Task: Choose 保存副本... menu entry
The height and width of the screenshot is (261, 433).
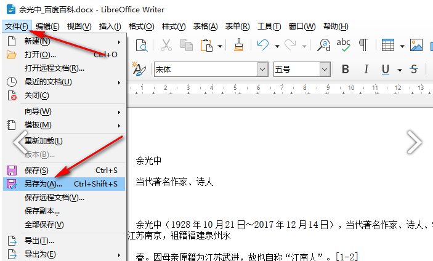Action: coord(64,211)
